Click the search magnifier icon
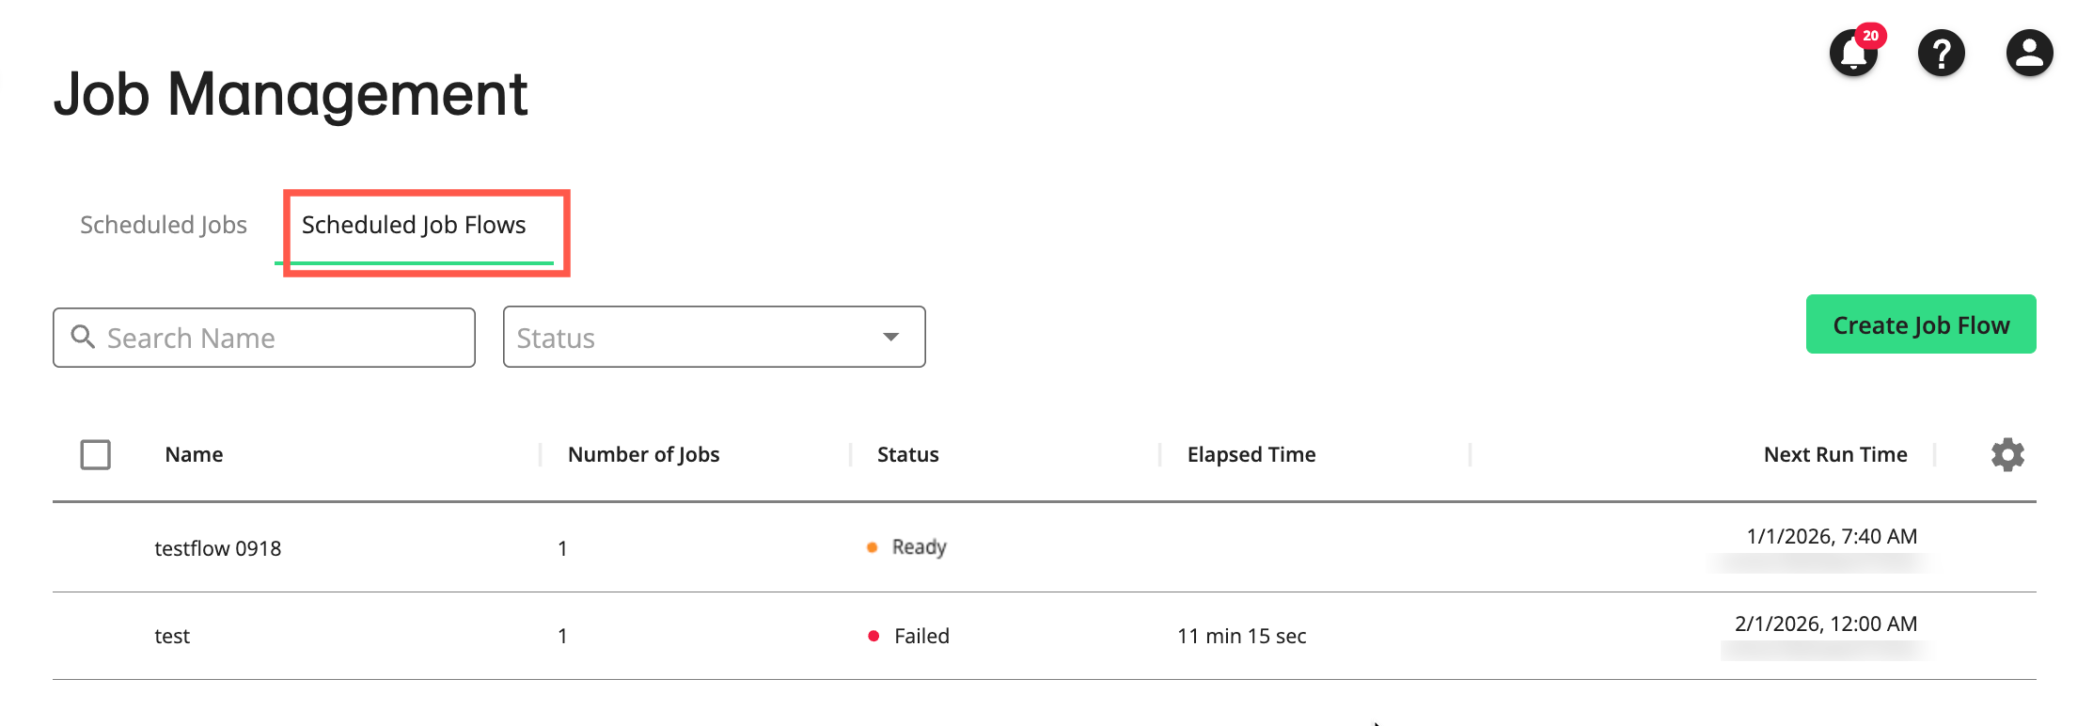The height and width of the screenshot is (726, 2093). [84, 337]
